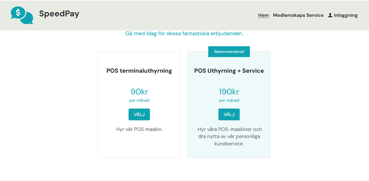
Task: Click VÄLJ on the POS Uthyrning + Service plan
Action: (x=229, y=114)
